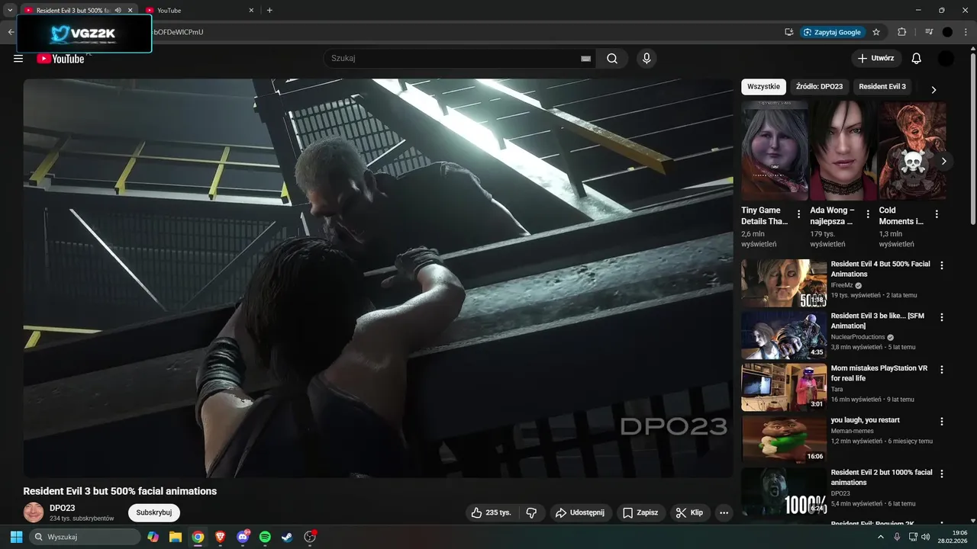The width and height of the screenshot is (977, 549).
Task: Like the video with thumbs up
Action: pos(491,512)
